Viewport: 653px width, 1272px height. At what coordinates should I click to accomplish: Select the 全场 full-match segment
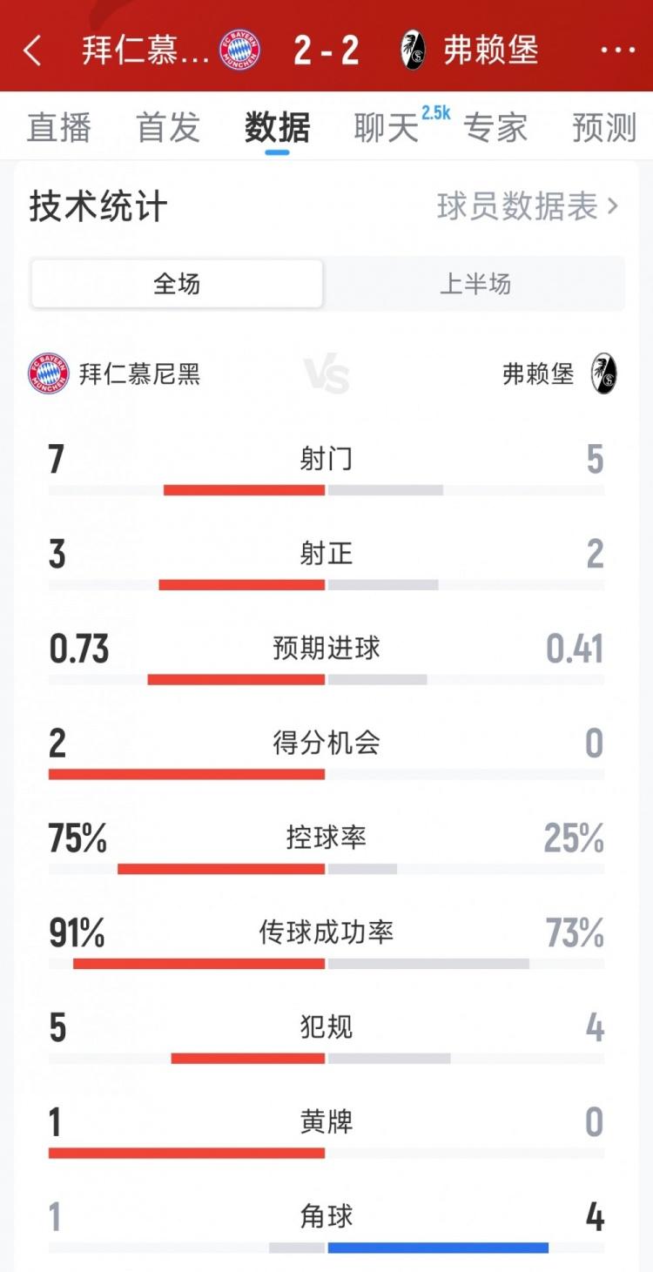(177, 284)
